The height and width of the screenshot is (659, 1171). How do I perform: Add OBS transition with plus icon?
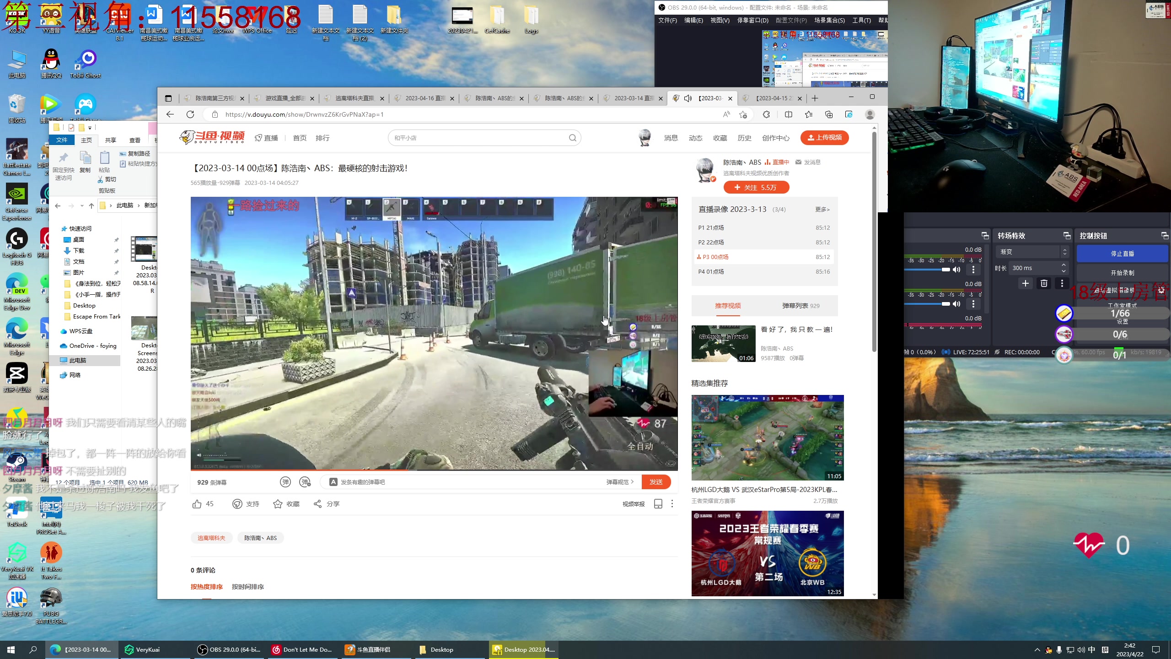pyautogui.click(x=1026, y=283)
